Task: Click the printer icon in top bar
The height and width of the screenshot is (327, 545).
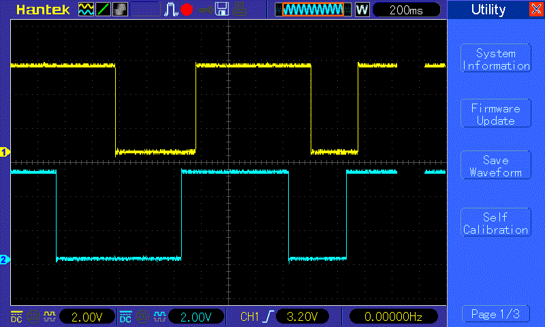Action: coord(238,10)
